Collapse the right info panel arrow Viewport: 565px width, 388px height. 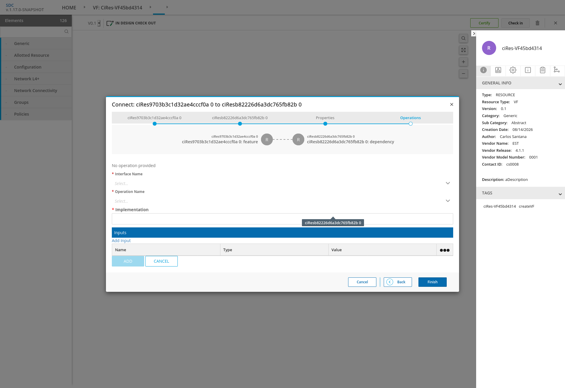pyautogui.click(x=473, y=34)
